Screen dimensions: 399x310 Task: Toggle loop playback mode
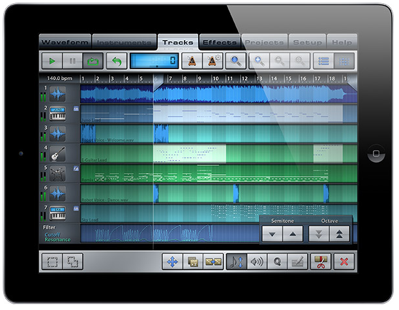93,61
